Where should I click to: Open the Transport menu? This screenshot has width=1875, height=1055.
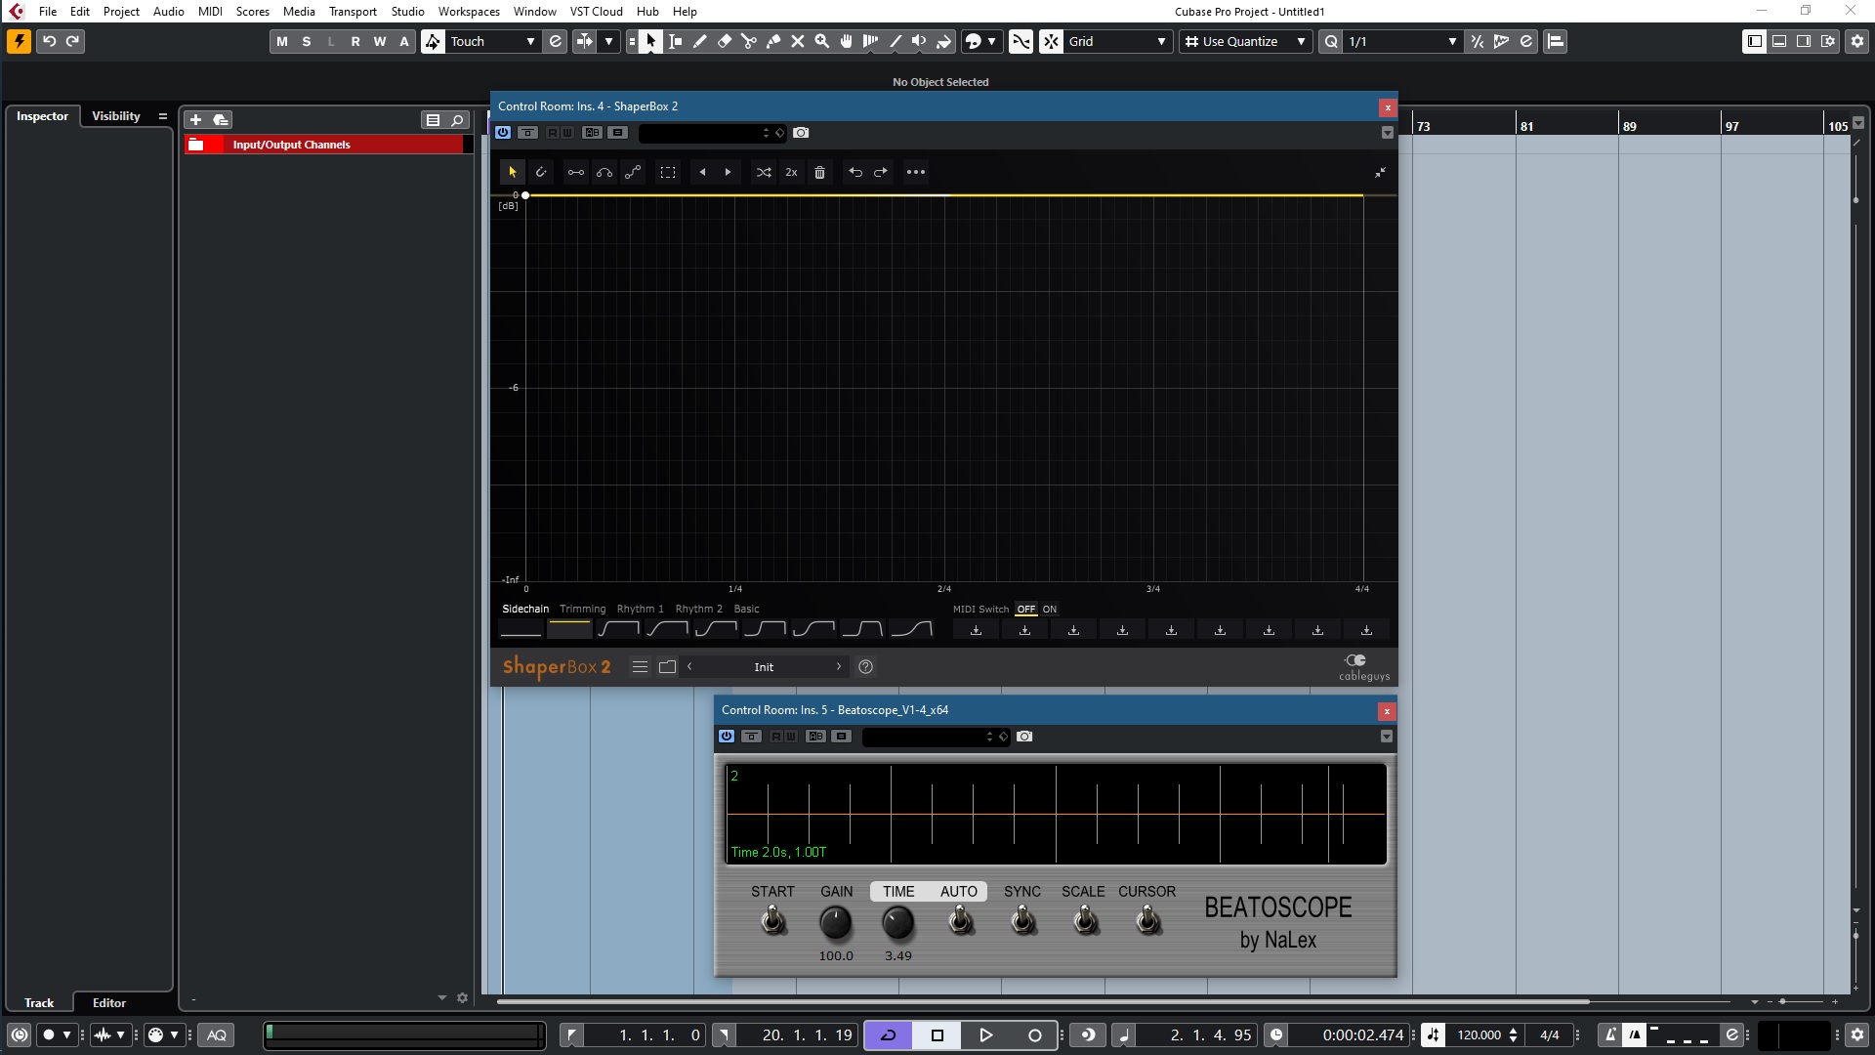click(353, 12)
